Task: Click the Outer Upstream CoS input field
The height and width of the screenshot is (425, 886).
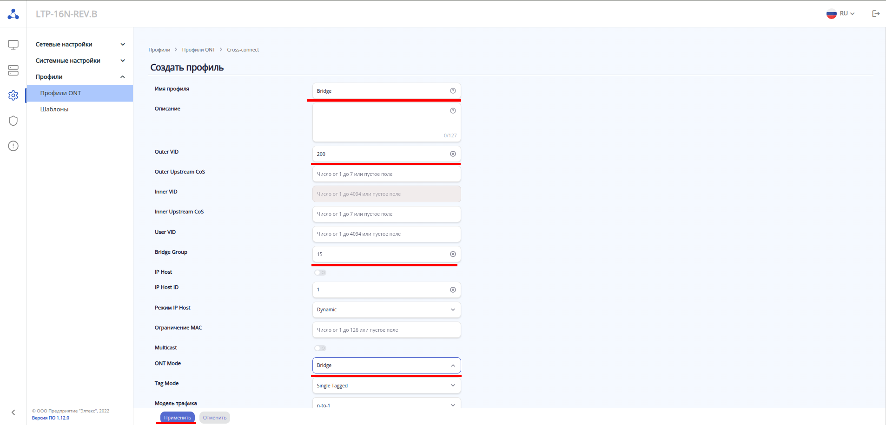Action: [x=386, y=174]
